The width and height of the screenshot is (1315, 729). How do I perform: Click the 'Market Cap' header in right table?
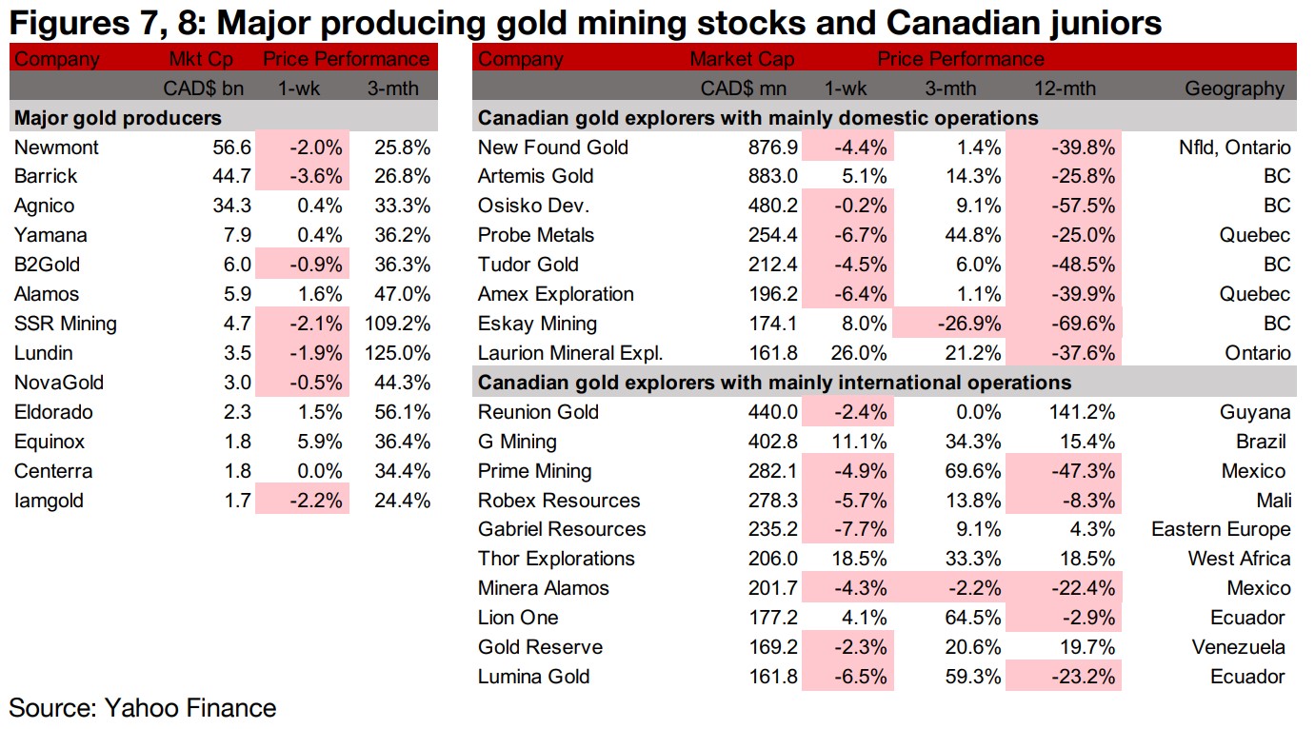click(743, 59)
